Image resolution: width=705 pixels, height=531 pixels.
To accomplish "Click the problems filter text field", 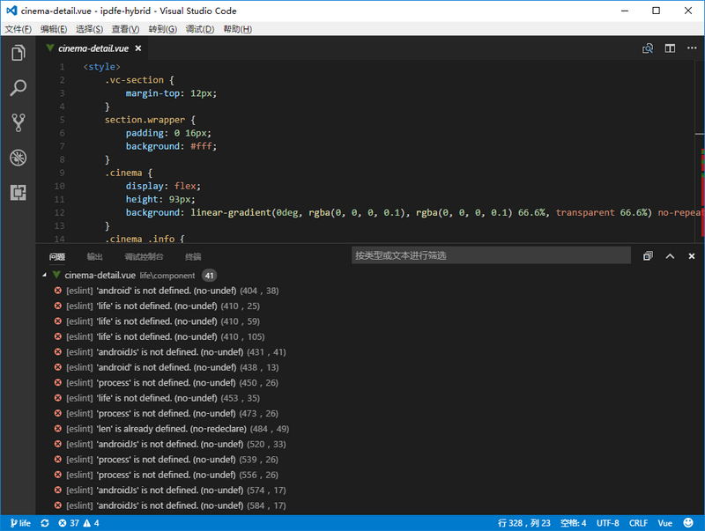I will (491, 255).
